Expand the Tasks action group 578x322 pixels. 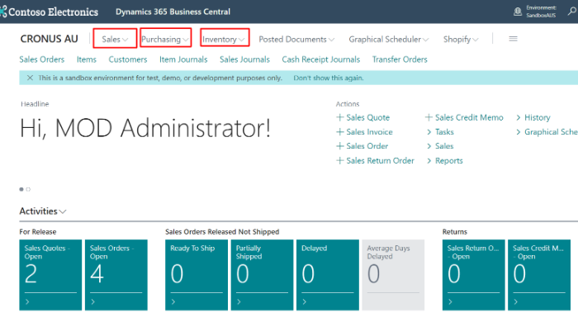440,132
